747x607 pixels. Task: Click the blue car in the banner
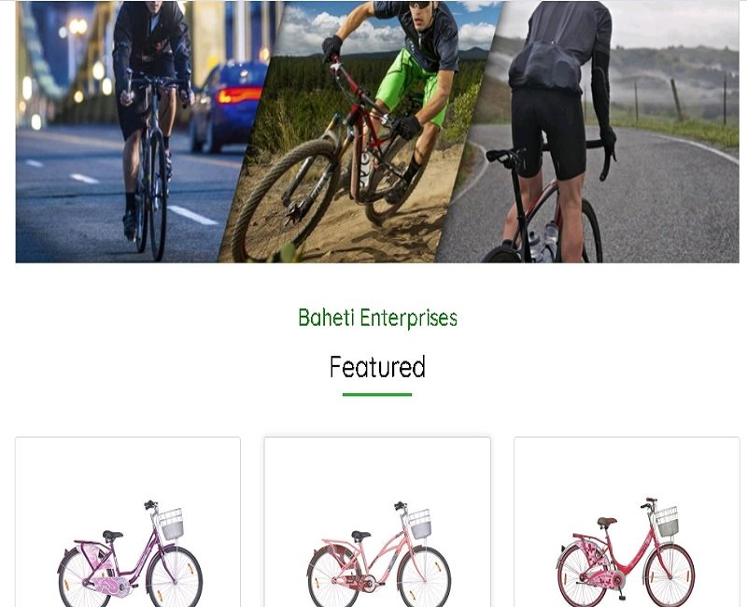click(x=230, y=106)
